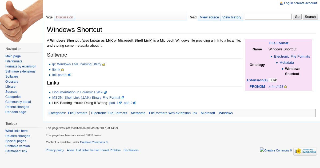
Task: Switch to the Discussion tab
Action: (x=65, y=17)
